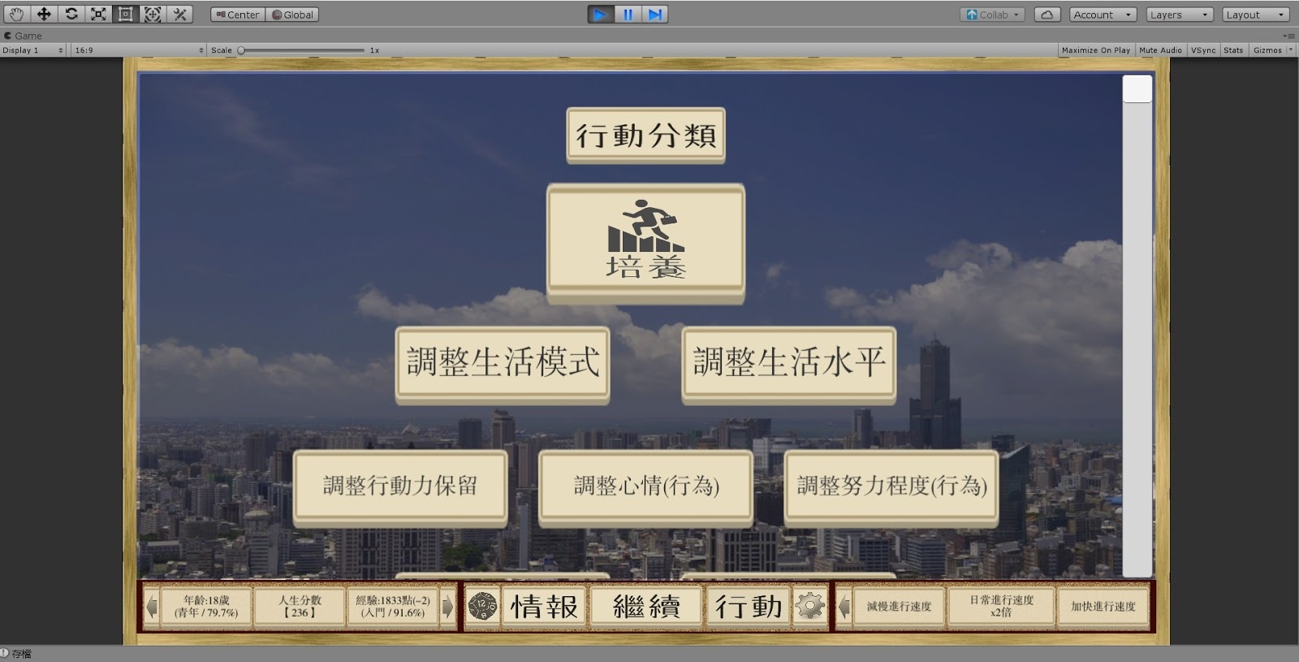1299x662 pixels.
Task: Click the Play button
Action: 600,15
